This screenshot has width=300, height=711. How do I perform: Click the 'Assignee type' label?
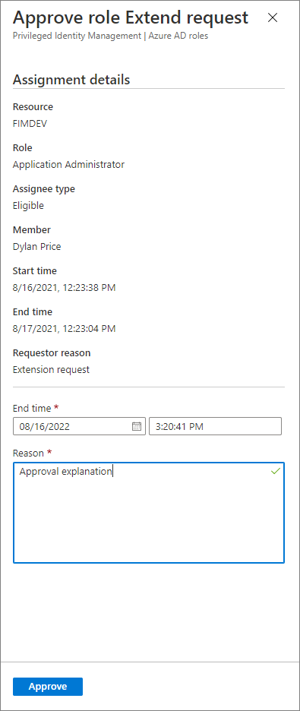44,188
